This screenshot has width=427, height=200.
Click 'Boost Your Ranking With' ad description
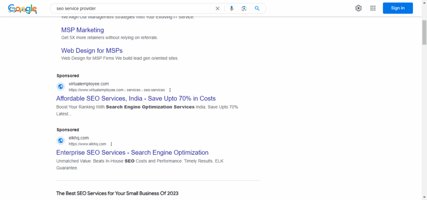point(147,110)
